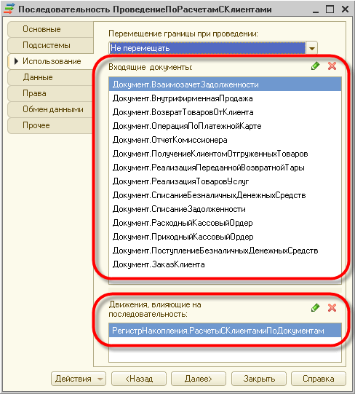Image resolution: width=355 pixels, height=394 pixels.
Task: Minimize the sequence properties window
Action: [x=316, y=9]
